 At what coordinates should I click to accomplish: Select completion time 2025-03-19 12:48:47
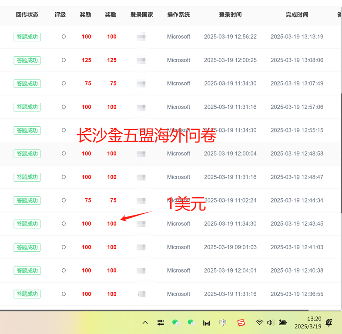(x=297, y=177)
